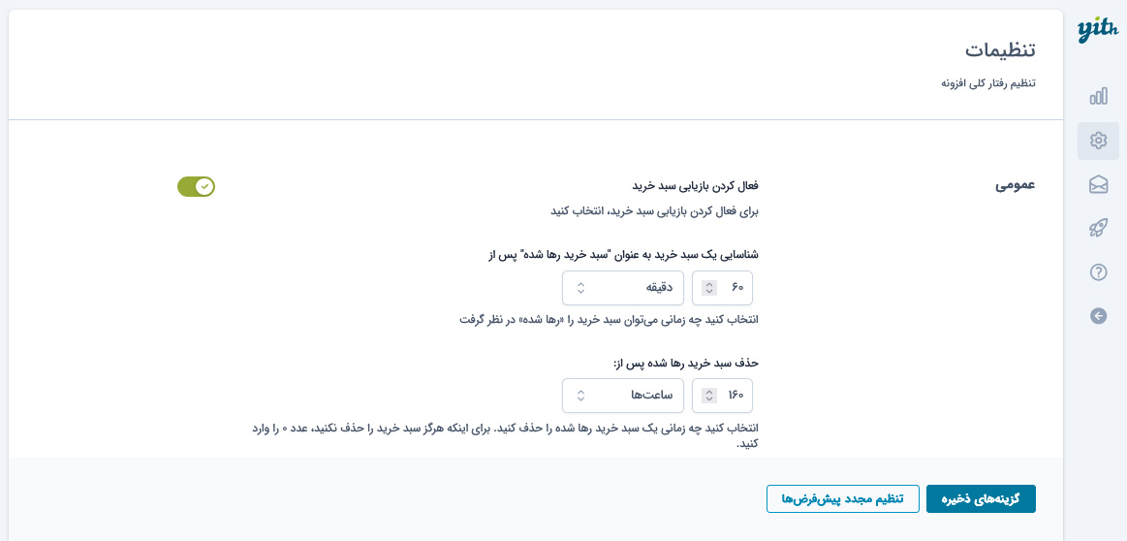Click the stepper arrows on the 160 field
The width and height of the screenshot is (1127, 541).
click(x=709, y=395)
